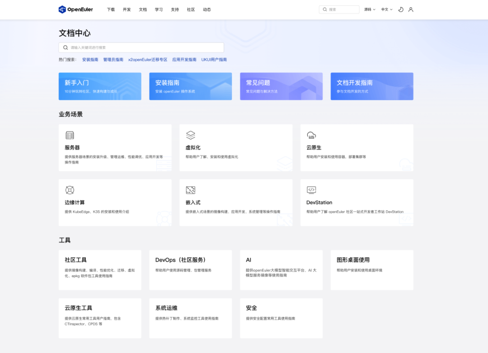Viewport: 488px width, 353px height.
Task: Open the 常见问题 banner card
Action: (282, 86)
